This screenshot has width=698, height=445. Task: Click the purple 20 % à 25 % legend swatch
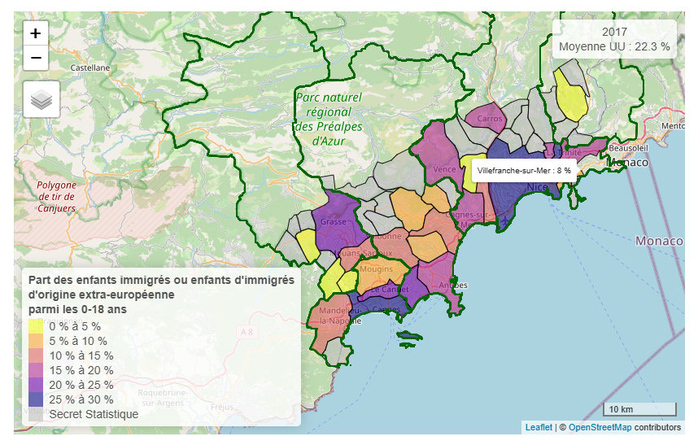tap(37, 385)
